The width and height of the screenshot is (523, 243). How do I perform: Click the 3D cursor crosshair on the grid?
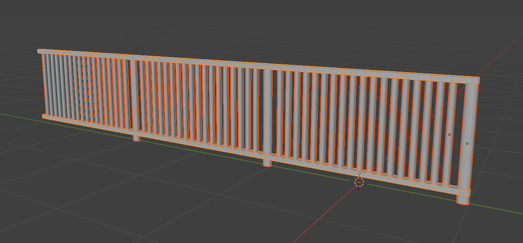point(359,182)
